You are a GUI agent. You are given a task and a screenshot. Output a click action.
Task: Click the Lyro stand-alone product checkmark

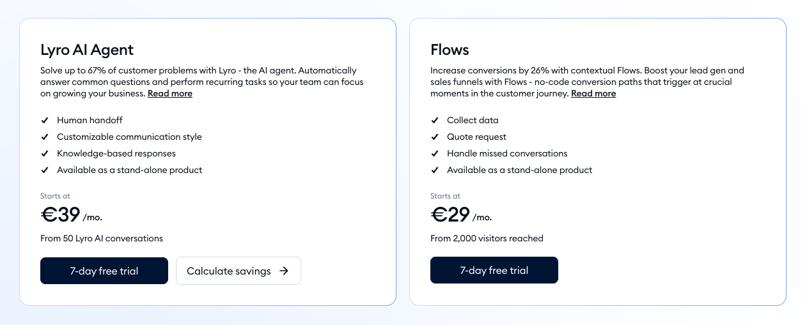pos(45,170)
